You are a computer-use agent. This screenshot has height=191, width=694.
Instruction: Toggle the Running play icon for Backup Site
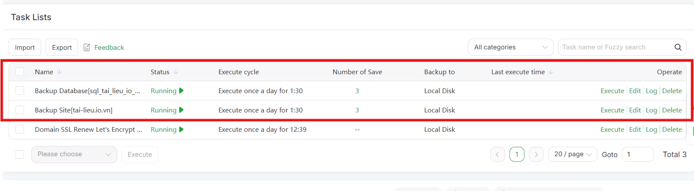pos(182,110)
